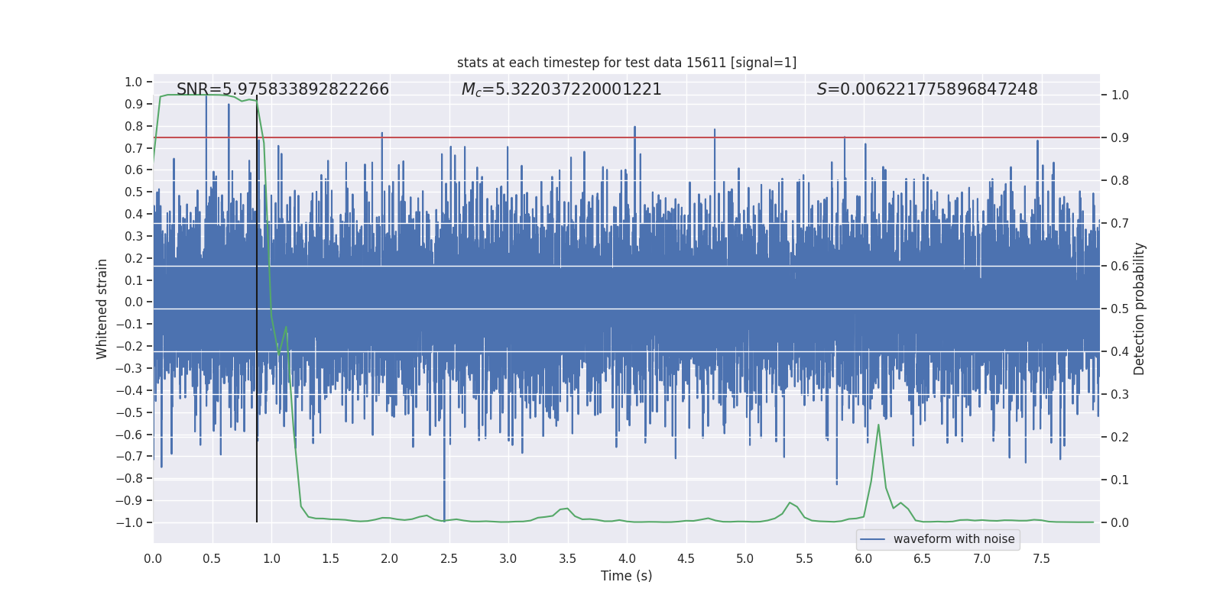Click the 'Detection probability' right axis label
This screenshot has height=611, width=1223.
pyautogui.click(x=1139, y=309)
